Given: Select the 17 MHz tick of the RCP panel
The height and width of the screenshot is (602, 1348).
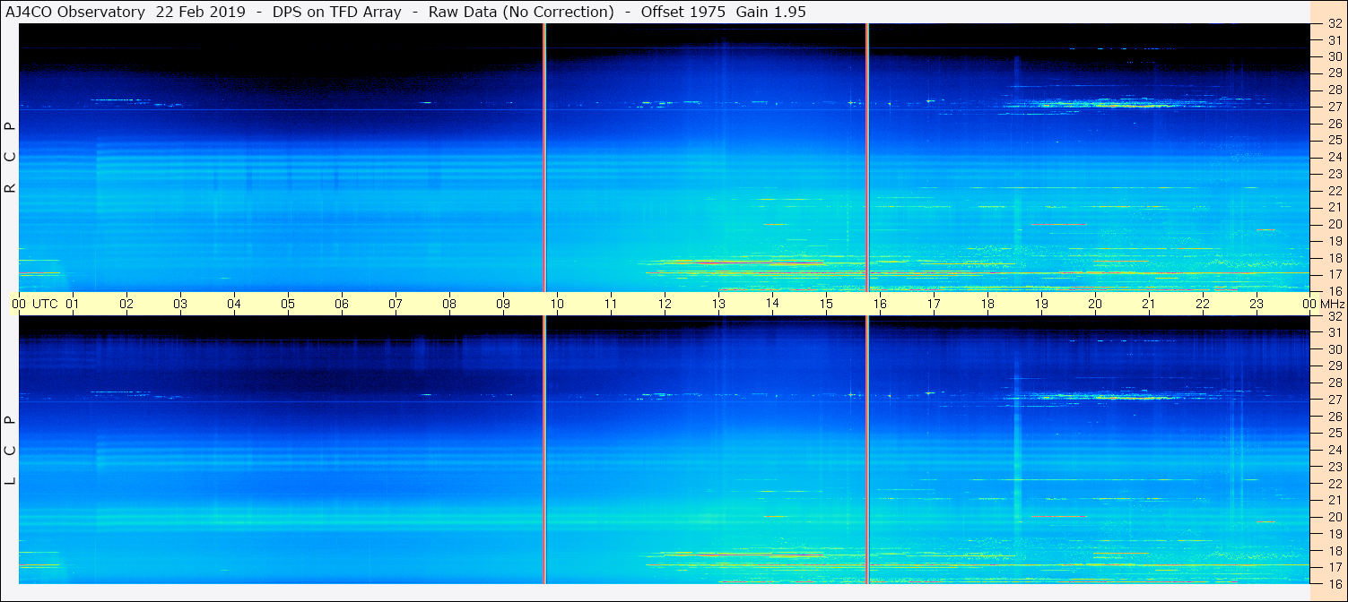Looking at the screenshot, I should [x=1334, y=274].
